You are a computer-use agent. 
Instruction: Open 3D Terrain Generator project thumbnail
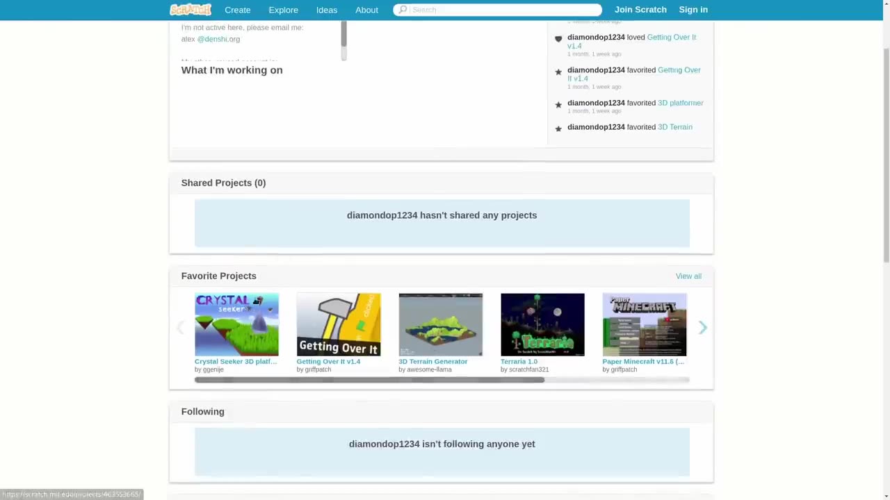point(440,324)
